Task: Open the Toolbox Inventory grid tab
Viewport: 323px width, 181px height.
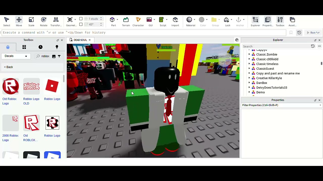Action: pyautogui.click(x=24, y=47)
